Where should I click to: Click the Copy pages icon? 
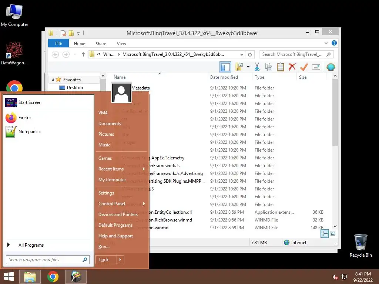tap(269, 67)
